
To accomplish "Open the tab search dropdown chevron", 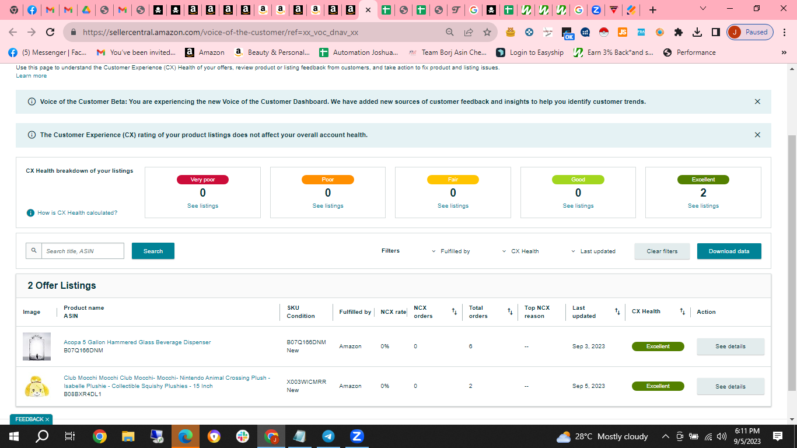I will tap(702, 9).
